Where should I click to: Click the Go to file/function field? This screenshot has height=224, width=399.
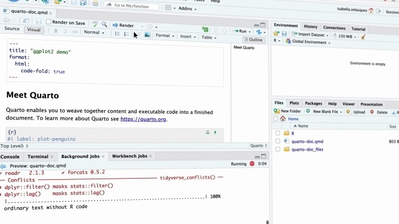(x=132, y=6)
